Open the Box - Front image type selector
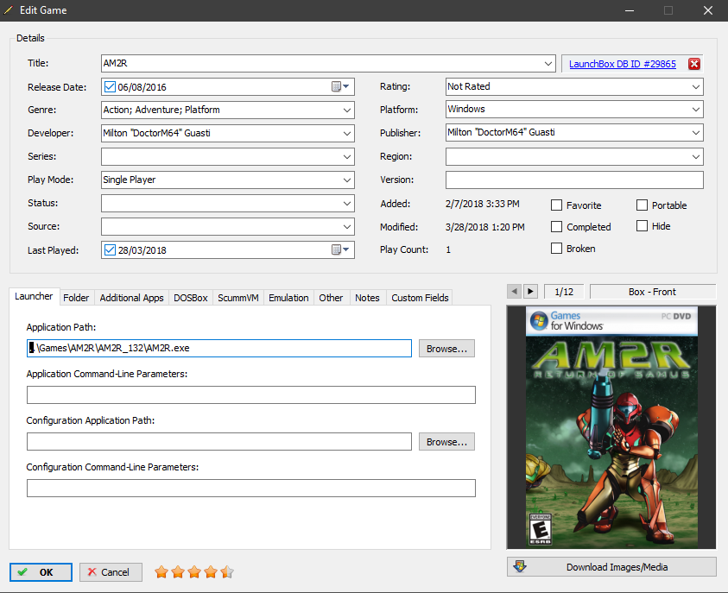The width and height of the screenshot is (728, 593). 652,292
